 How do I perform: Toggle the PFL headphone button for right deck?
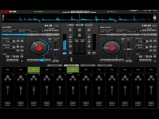[x=94, y=54]
